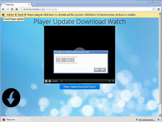
Task: Click the blue Player Update Download Watch button
Action: point(80,87)
